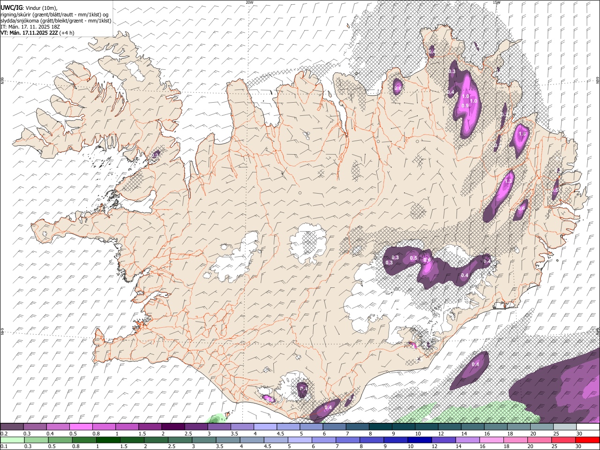
Task: Click the 'IT: Mán. 17. 11. 2025 18Z' line
Action: pyautogui.click(x=30, y=27)
